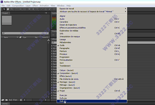Choose Caractère from the Window menu
The width and height of the screenshot is (155, 105).
64,22
